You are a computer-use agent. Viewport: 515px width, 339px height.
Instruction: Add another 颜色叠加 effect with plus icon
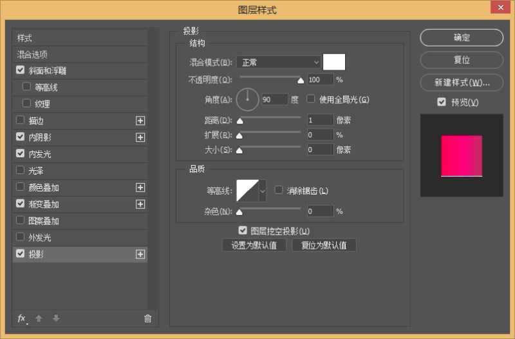click(140, 188)
